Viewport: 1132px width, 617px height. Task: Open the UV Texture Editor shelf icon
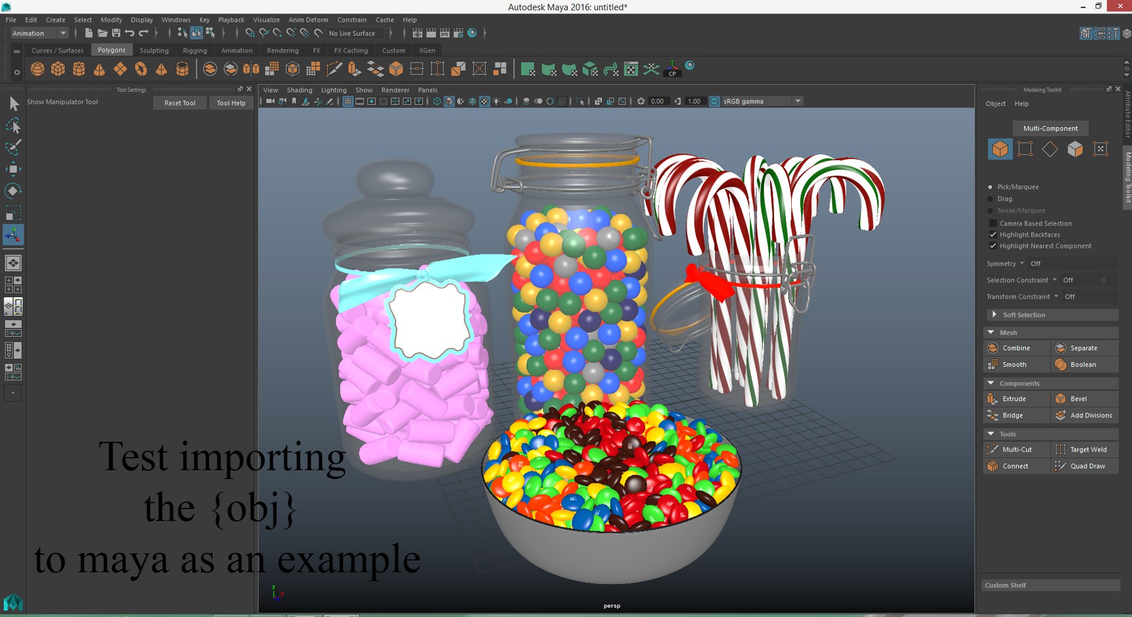tap(631, 69)
